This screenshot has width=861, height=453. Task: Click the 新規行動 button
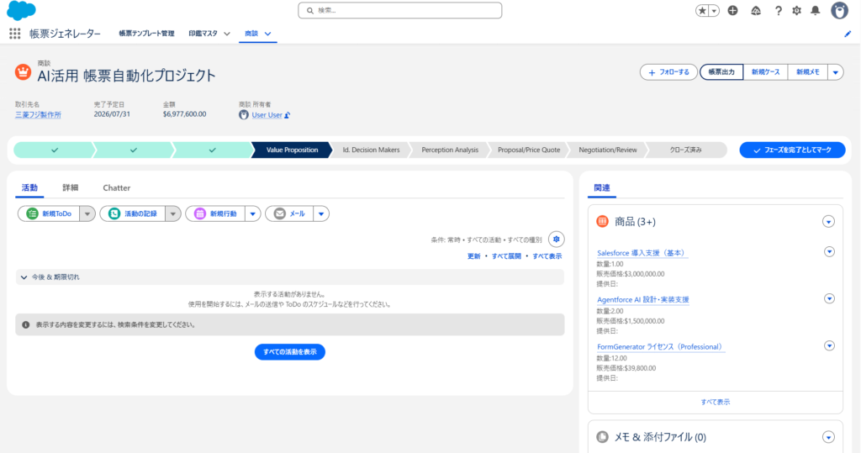click(215, 213)
